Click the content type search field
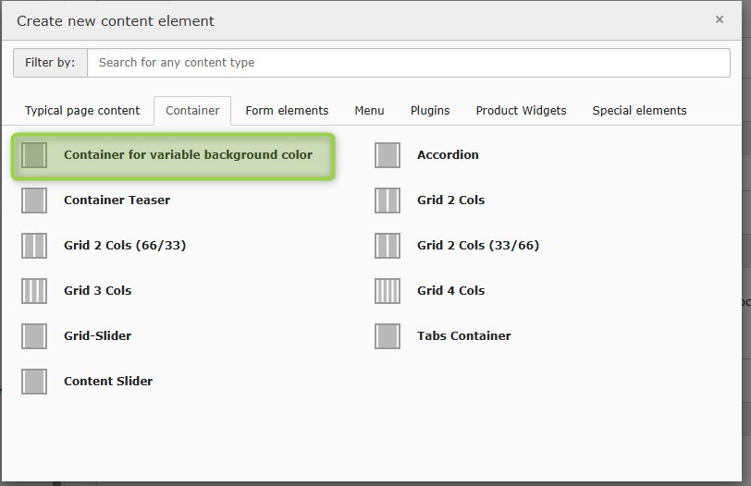 pyautogui.click(x=407, y=63)
